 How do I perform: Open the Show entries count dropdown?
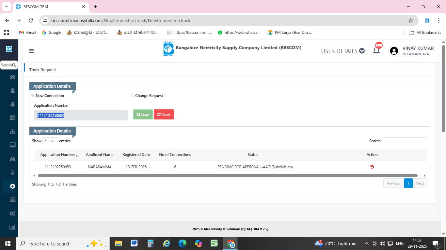[50, 141]
